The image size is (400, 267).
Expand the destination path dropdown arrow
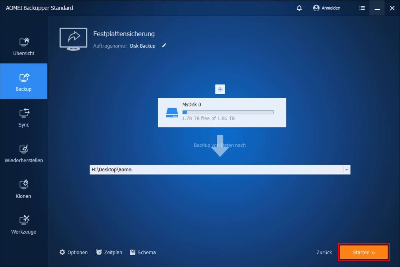coord(346,170)
